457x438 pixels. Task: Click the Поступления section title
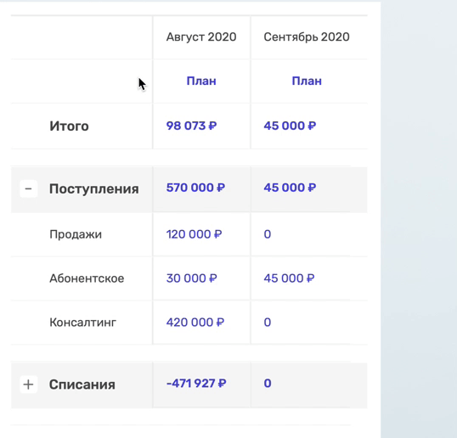pyautogui.click(x=93, y=189)
